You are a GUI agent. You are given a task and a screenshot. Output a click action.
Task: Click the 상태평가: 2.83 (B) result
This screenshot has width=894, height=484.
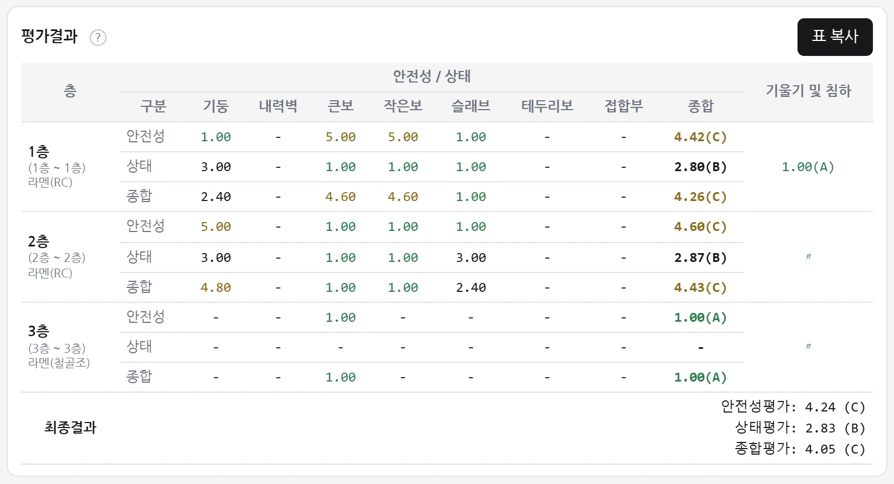coord(800,428)
